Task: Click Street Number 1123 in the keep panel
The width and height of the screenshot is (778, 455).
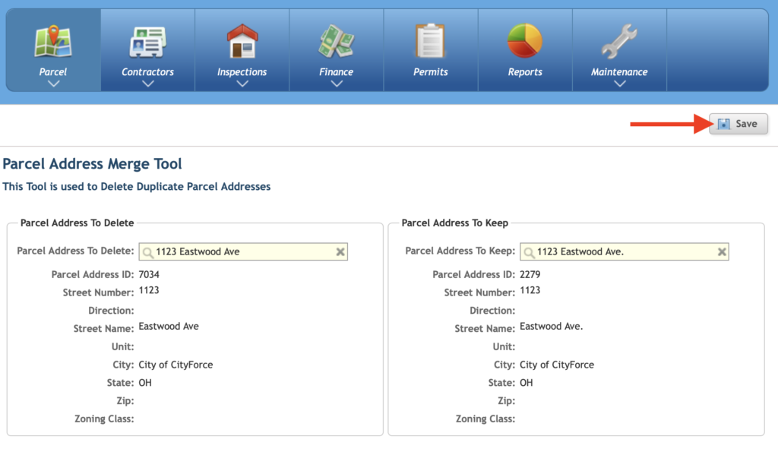Action: coord(530,290)
